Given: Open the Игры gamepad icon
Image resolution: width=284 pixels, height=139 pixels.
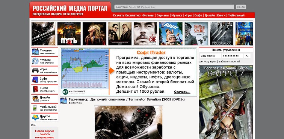Looking at the screenshot, I should 35,70.
